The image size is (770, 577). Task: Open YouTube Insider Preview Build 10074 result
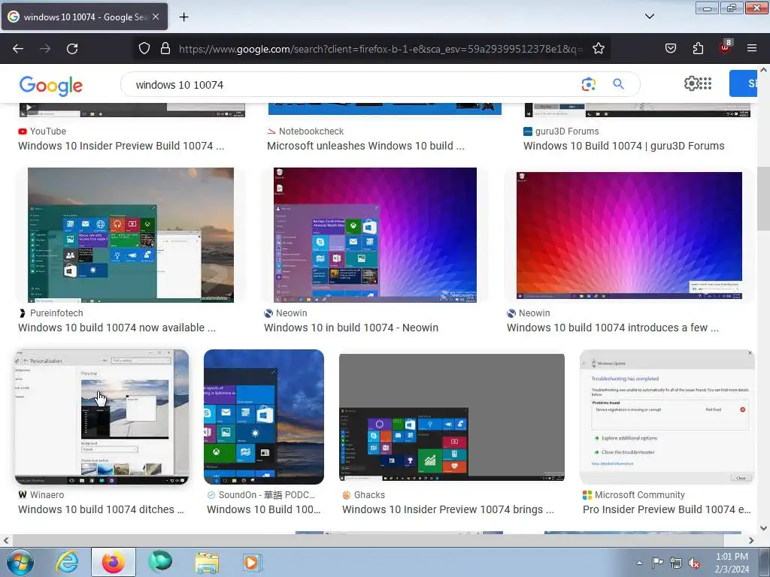coord(121,146)
